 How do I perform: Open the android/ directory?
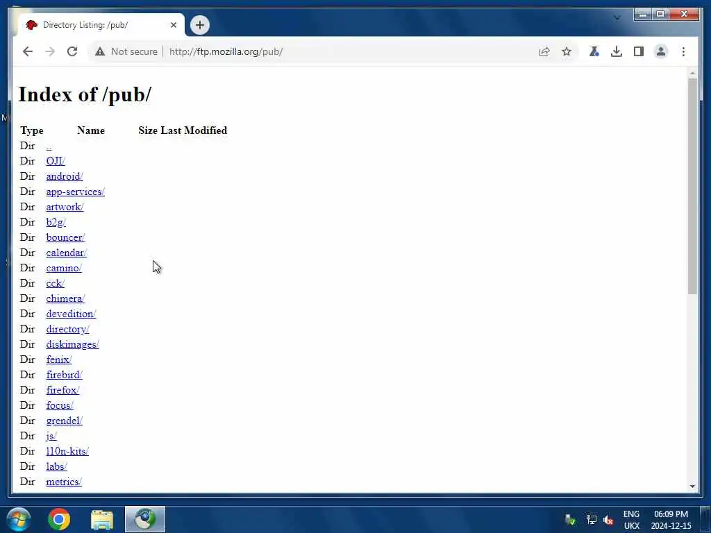[65, 177]
